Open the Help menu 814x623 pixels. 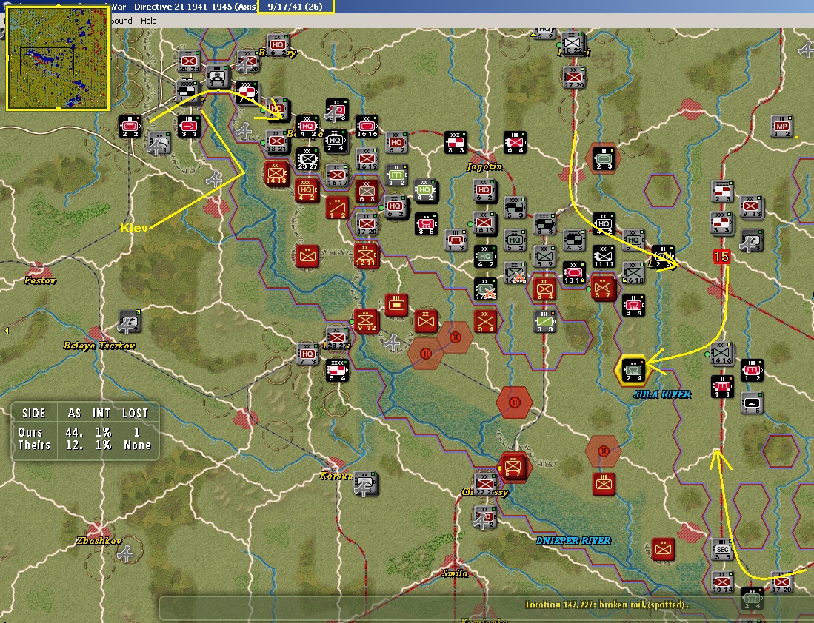pyautogui.click(x=148, y=21)
